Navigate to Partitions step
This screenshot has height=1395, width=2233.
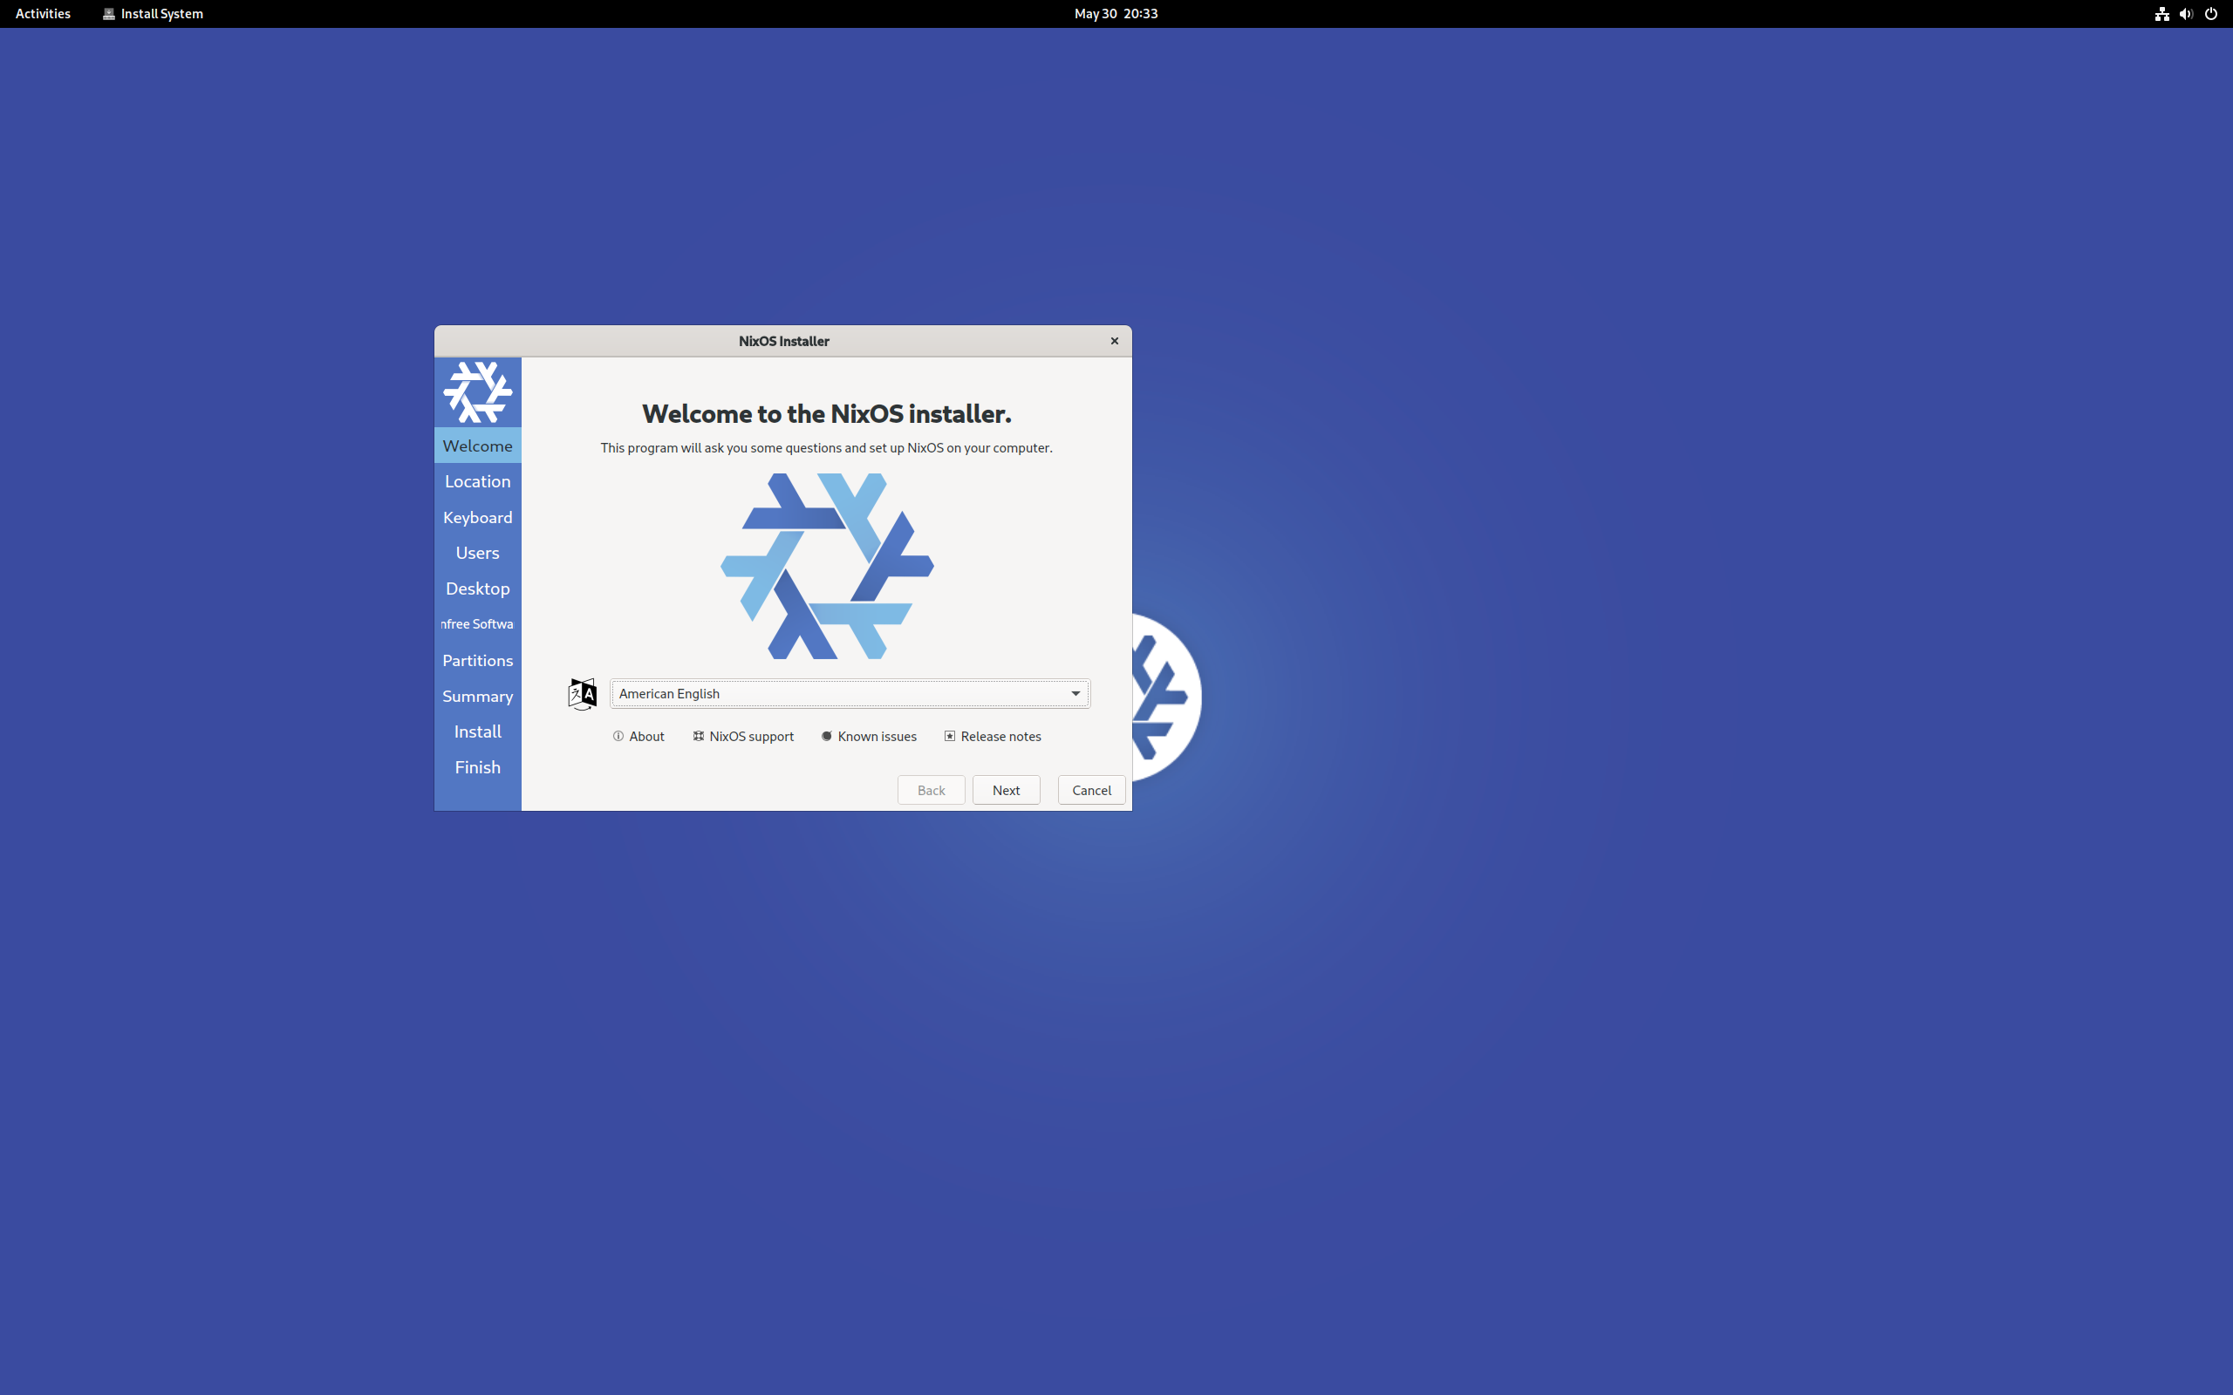point(477,659)
